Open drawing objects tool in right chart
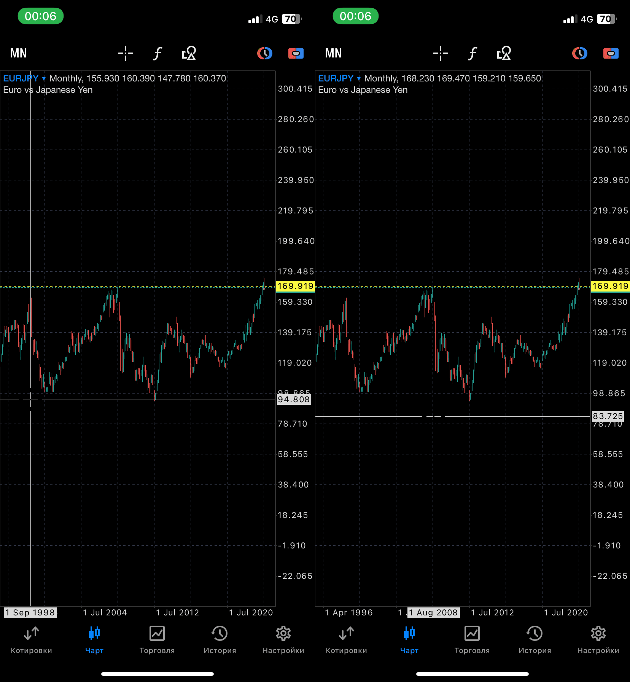This screenshot has width=630, height=682. click(x=504, y=53)
